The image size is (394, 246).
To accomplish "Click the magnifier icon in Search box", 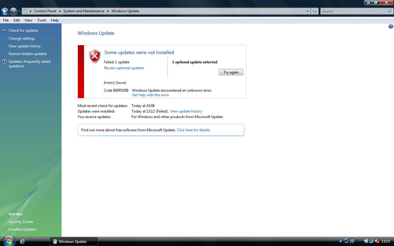I will [390, 11].
